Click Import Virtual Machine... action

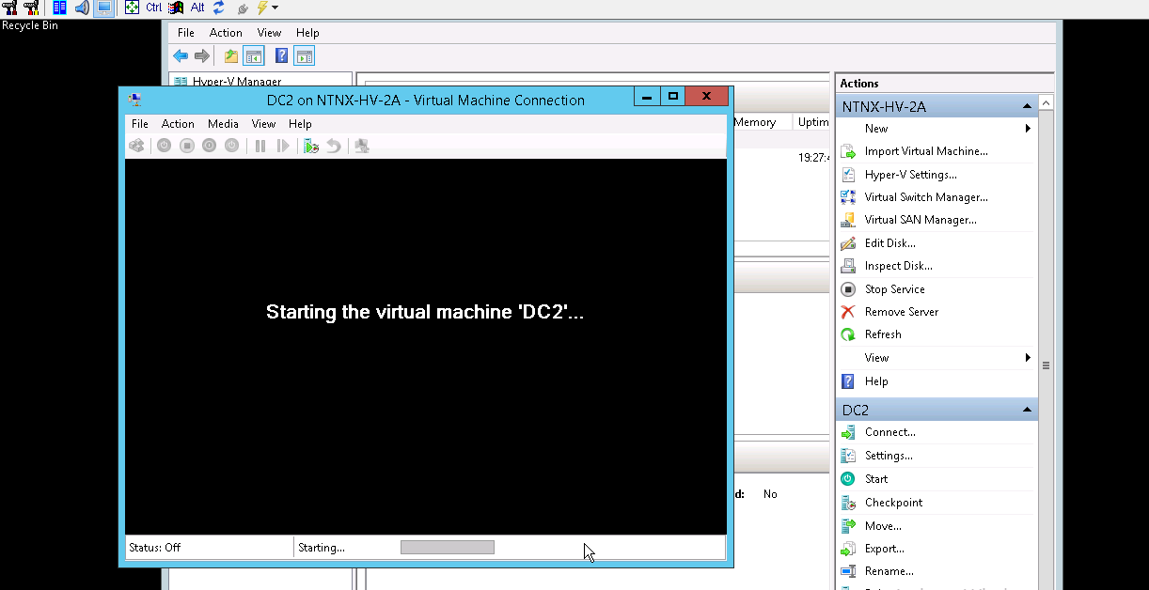(x=925, y=151)
